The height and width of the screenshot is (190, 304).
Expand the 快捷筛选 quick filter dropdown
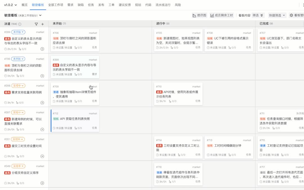(277, 15)
